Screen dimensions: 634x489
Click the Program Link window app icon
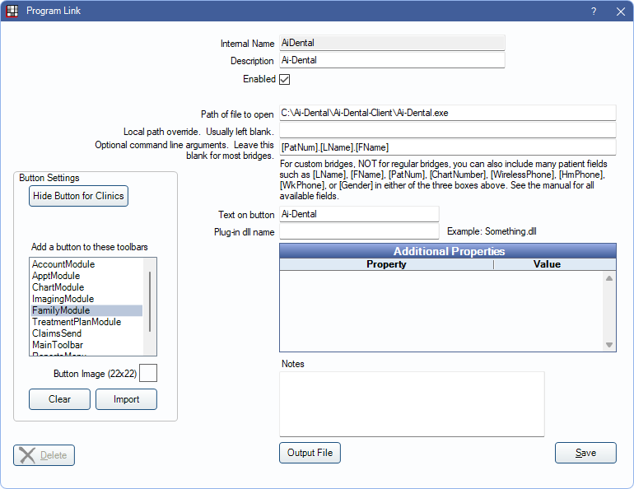12,11
